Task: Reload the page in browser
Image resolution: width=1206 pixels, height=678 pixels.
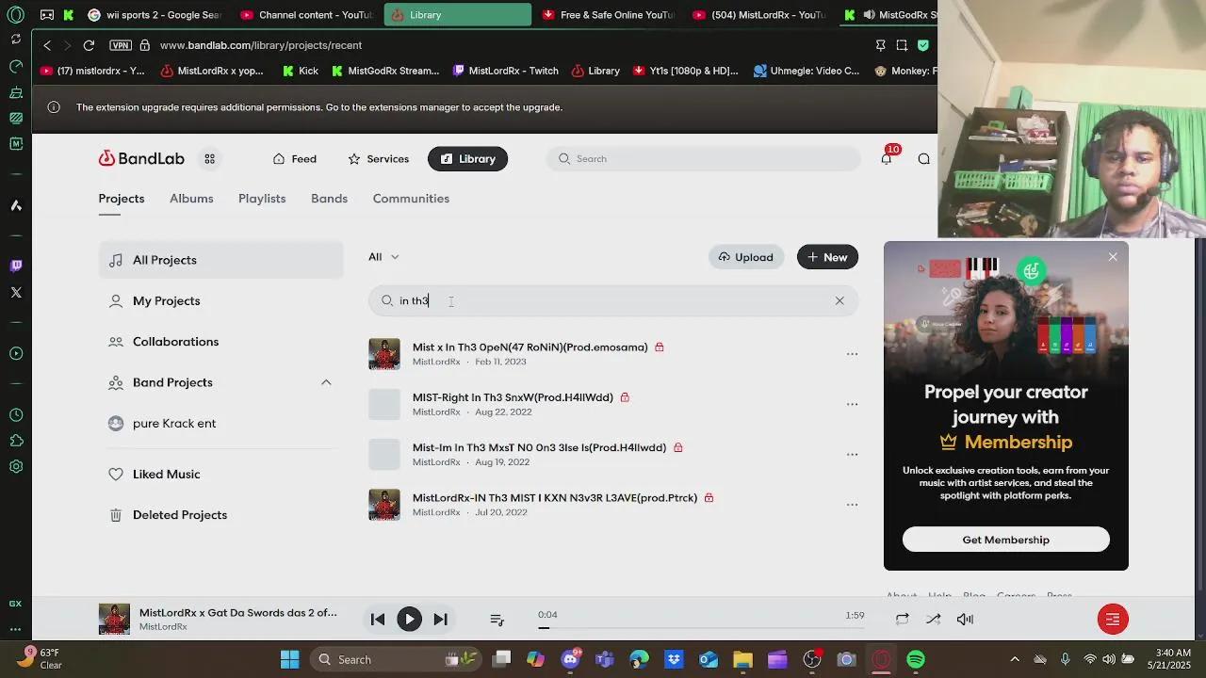Action: (x=89, y=45)
